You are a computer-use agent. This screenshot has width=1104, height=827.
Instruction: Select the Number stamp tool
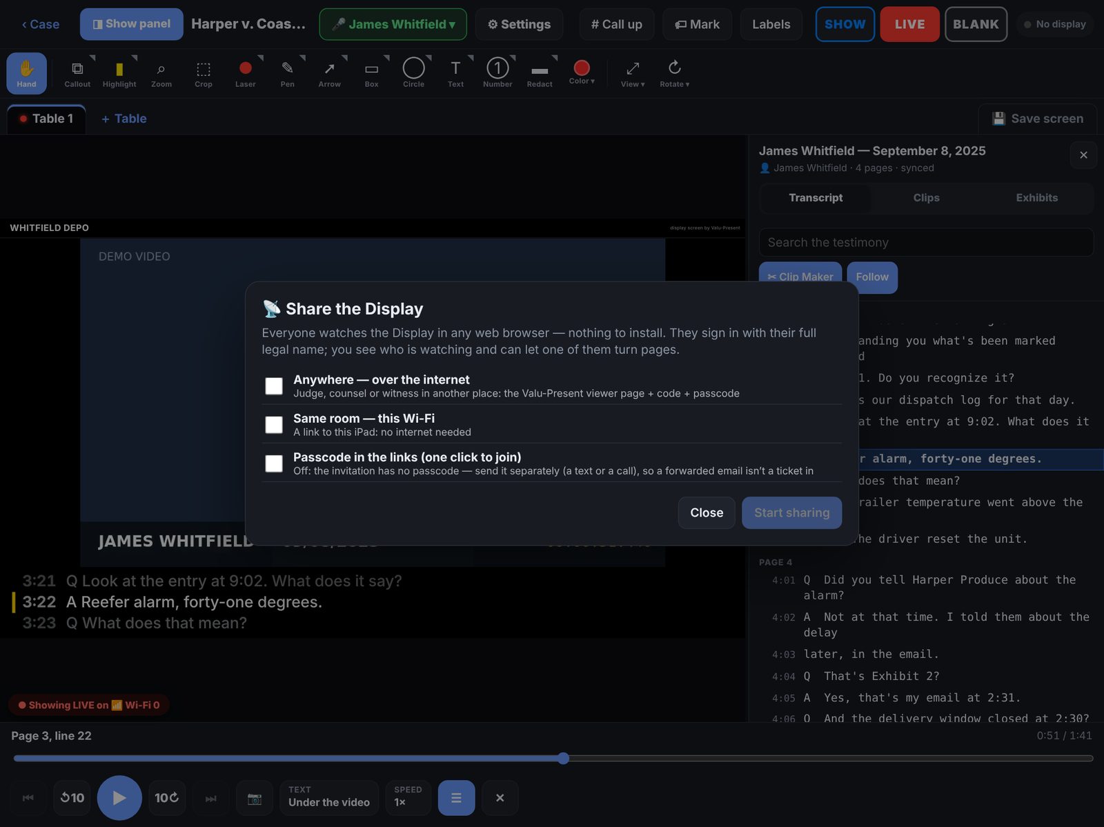(x=498, y=73)
